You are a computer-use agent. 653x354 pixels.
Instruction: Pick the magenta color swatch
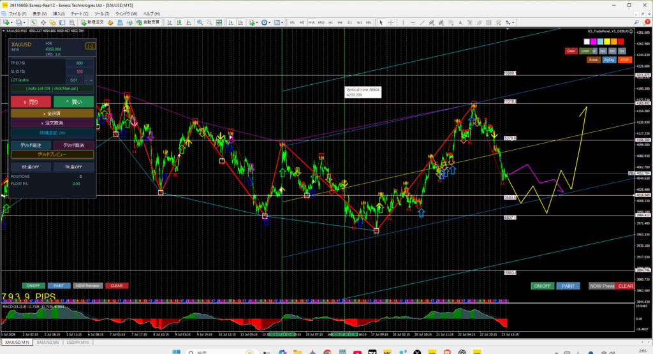coord(594,41)
